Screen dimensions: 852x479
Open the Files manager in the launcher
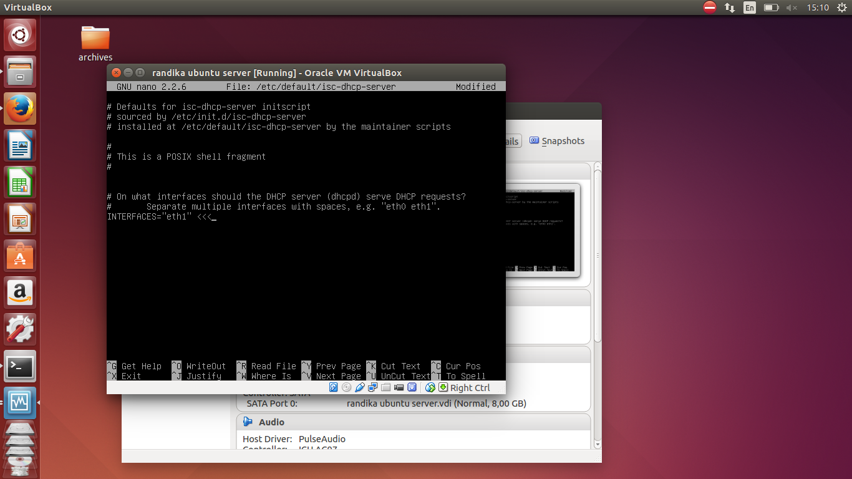tap(20, 72)
